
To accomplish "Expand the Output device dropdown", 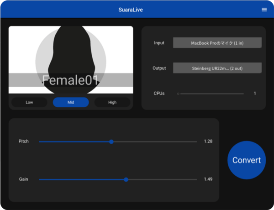I will click(217, 68).
